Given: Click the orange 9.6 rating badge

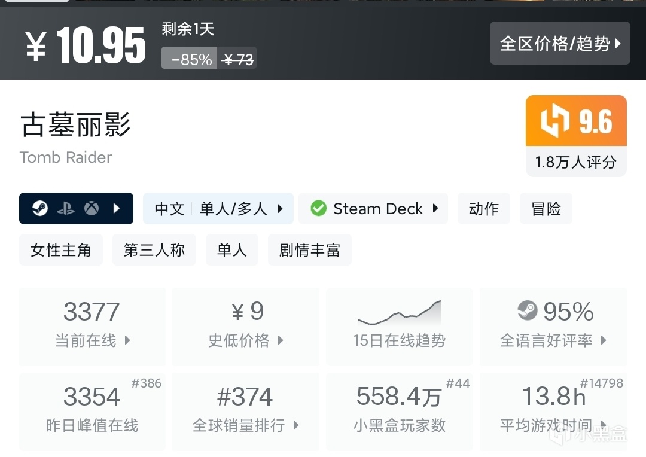Looking at the screenshot, I should pos(576,121).
